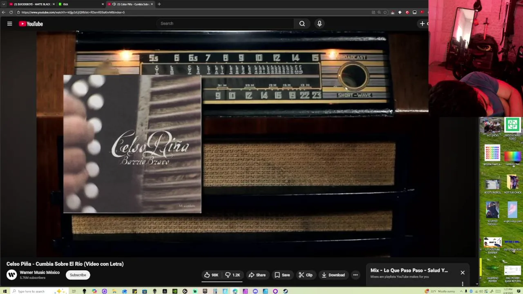The height and width of the screenshot is (294, 523).
Task: Open the Create plus button
Action: click(x=422, y=23)
